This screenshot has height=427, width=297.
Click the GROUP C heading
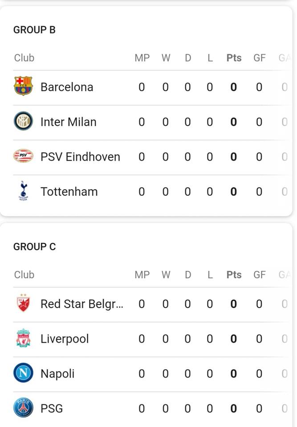(34, 247)
